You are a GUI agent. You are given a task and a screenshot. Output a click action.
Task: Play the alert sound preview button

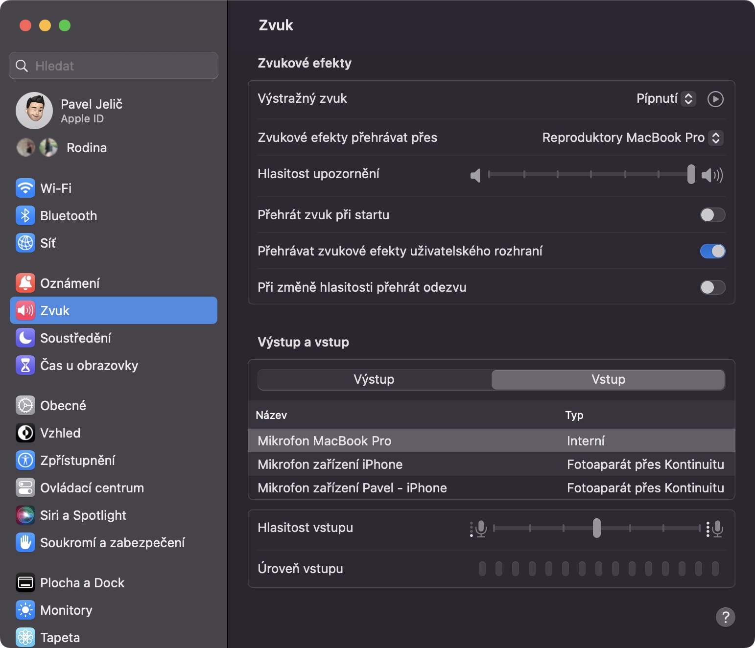pos(715,99)
